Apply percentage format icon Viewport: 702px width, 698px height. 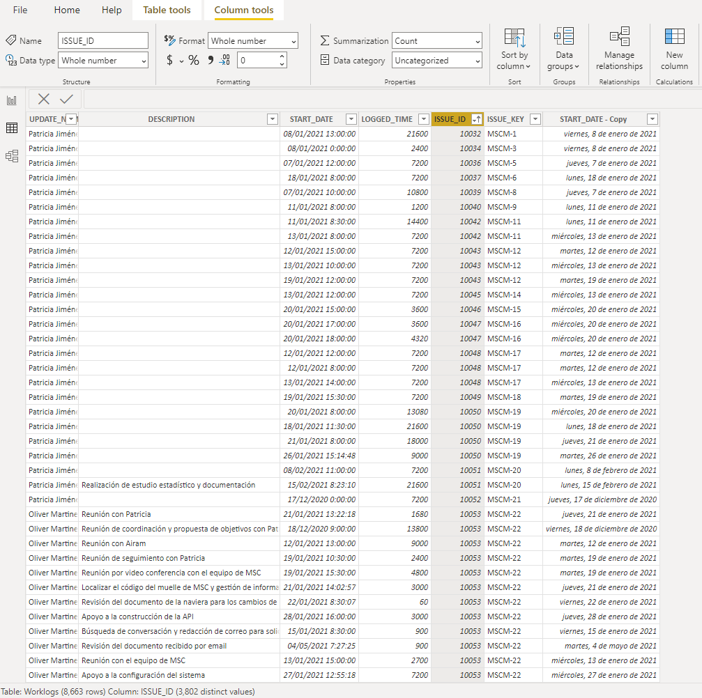pyautogui.click(x=193, y=60)
